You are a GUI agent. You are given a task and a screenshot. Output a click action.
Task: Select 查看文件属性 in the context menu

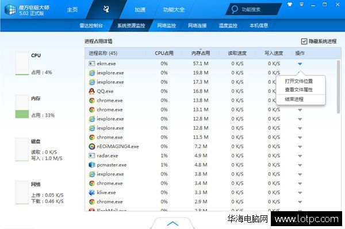[x=299, y=90]
